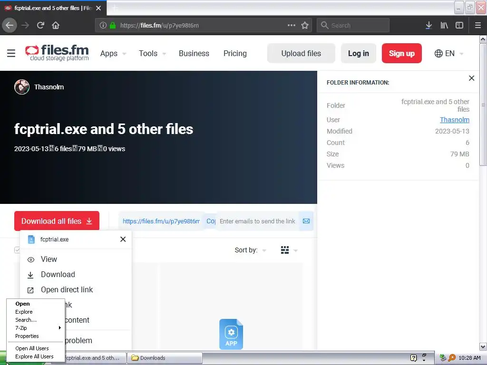Open the Business nav link

click(194, 53)
